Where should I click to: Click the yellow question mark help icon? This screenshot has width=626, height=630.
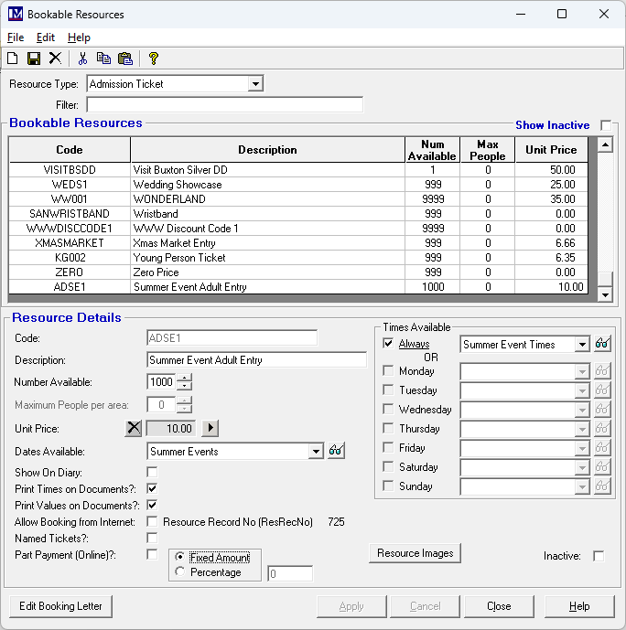click(154, 59)
